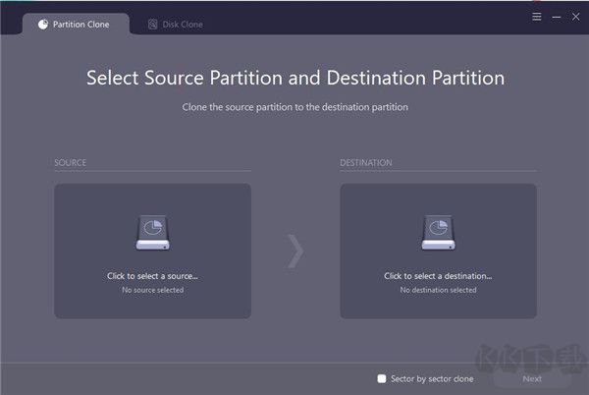The width and height of the screenshot is (589, 395).
Task: Click the chevron arrow between source and destination
Action: [x=294, y=251]
